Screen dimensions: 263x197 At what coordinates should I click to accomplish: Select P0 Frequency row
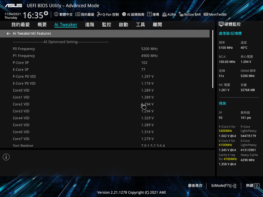[x=105, y=49]
